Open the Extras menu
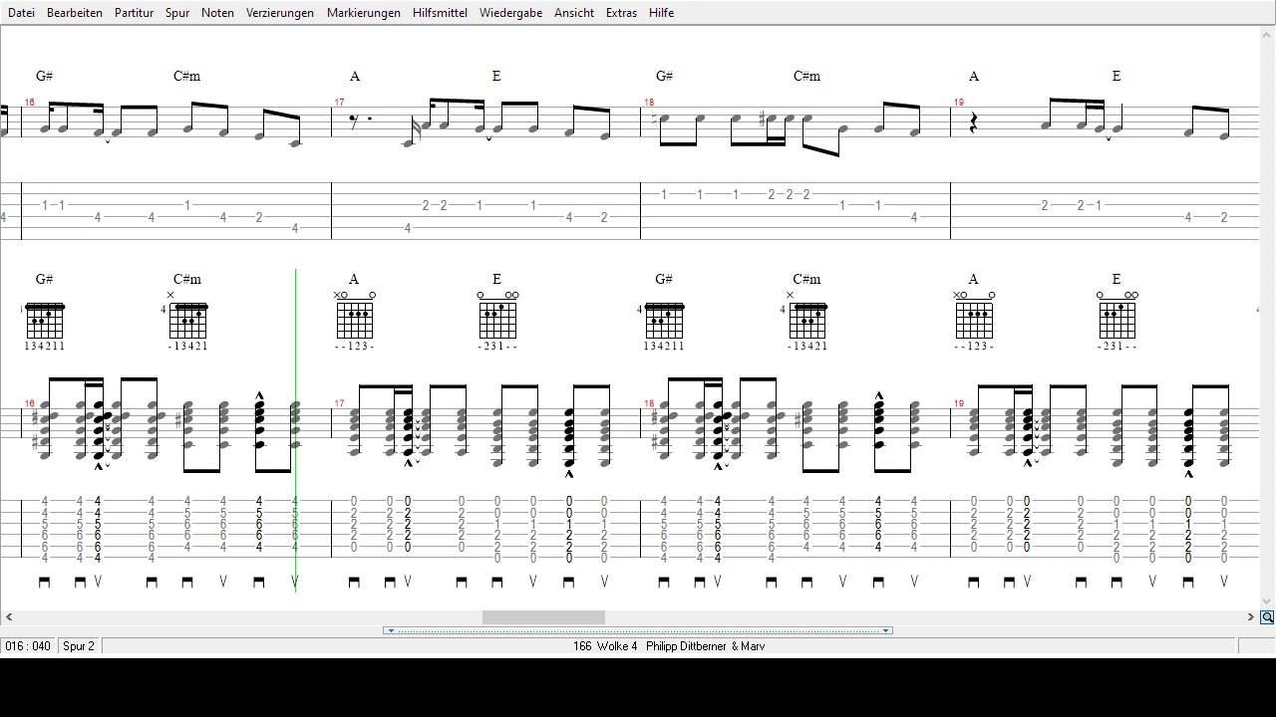The width and height of the screenshot is (1276, 717). [x=621, y=13]
